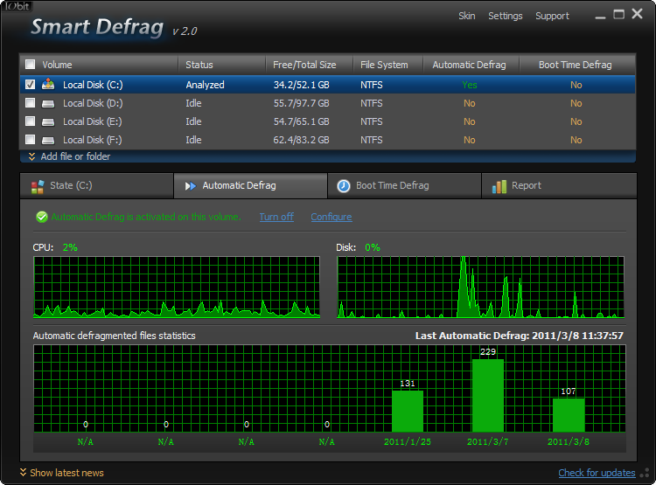The height and width of the screenshot is (485, 656).
Task: Click the 2011/3/7 date label
Action: [488, 442]
